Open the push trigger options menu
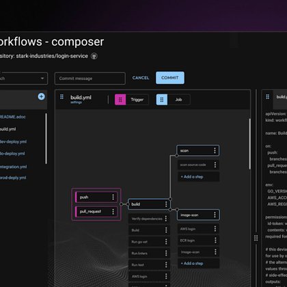The image size is (287, 287). click(113, 197)
